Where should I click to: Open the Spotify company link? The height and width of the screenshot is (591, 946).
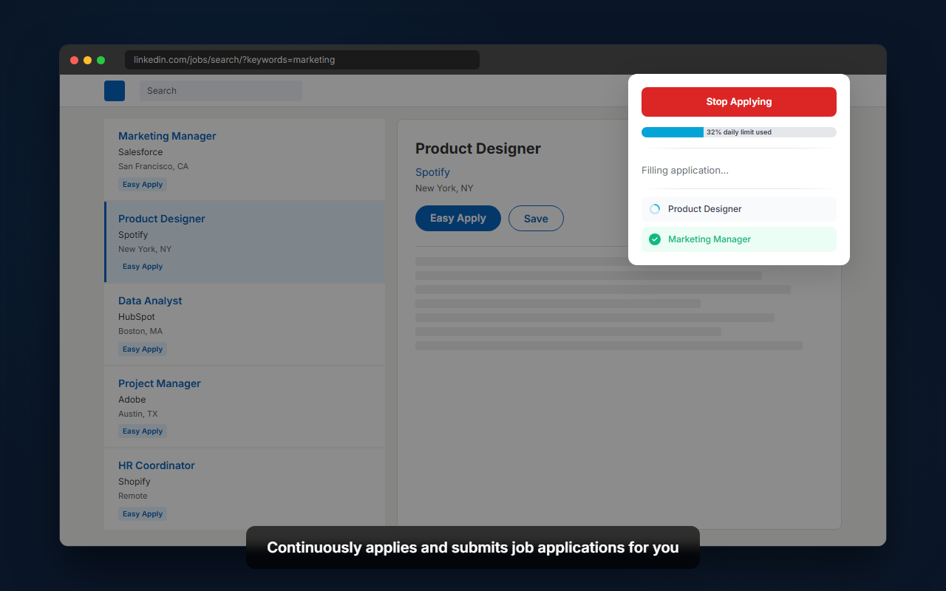[432, 172]
